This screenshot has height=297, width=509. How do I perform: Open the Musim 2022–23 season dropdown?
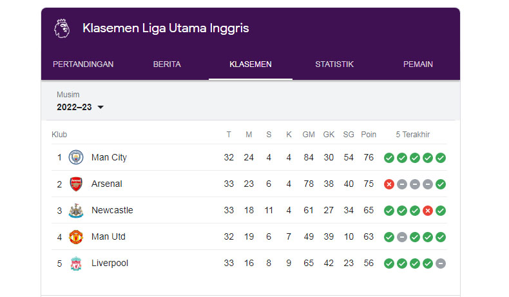[x=80, y=107]
